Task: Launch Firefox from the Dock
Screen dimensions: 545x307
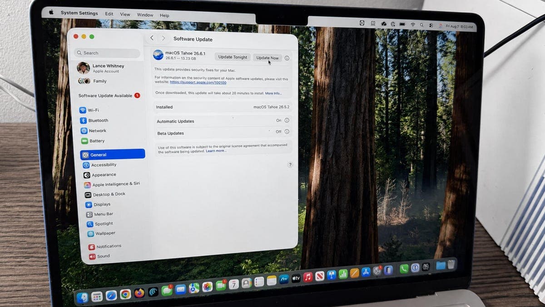Action: [139, 292]
